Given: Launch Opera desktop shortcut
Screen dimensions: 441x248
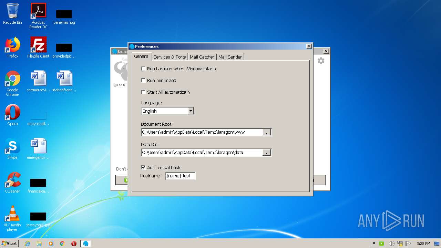Looking at the screenshot, I should [12, 115].
